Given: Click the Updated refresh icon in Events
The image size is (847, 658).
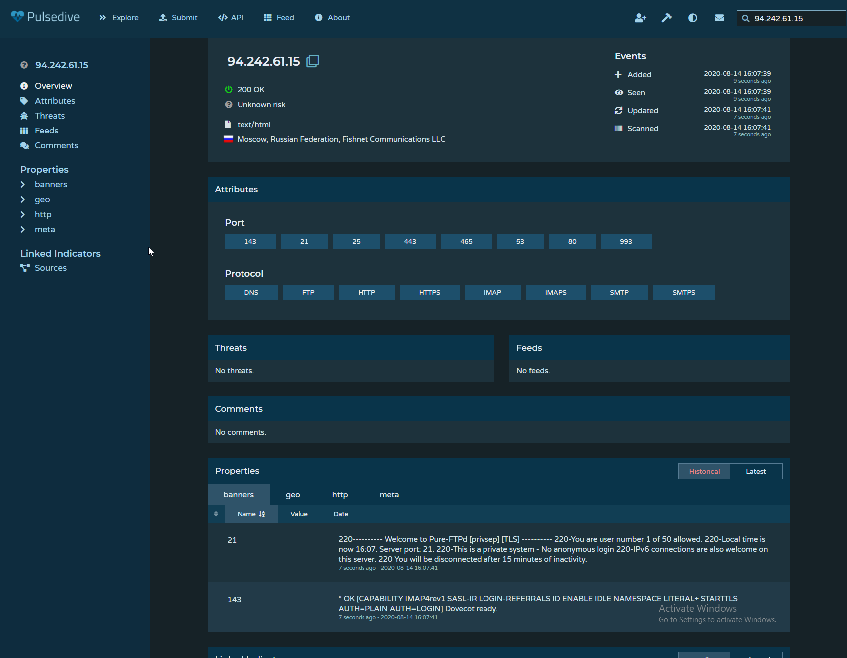Looking at the screenshot, I should click(619, 110).
